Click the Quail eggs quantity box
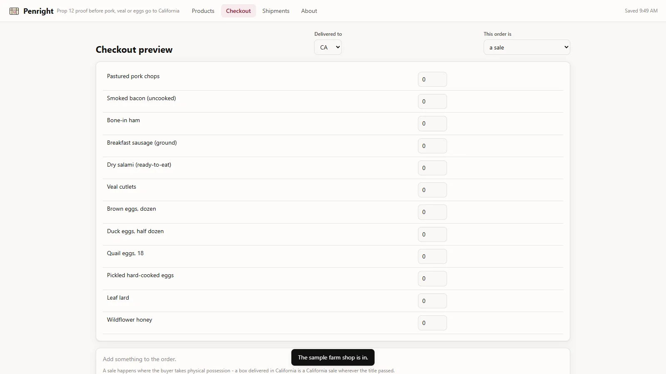Screen dimensions: 666x374 [x=432, y=256]
